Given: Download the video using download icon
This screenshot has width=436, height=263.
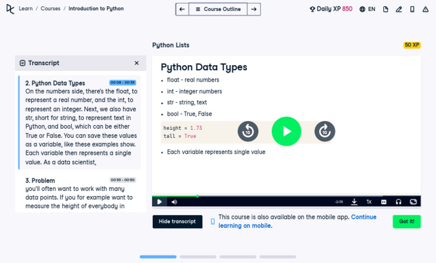Looking at the screenshot, I should click(x=354, y=202).
